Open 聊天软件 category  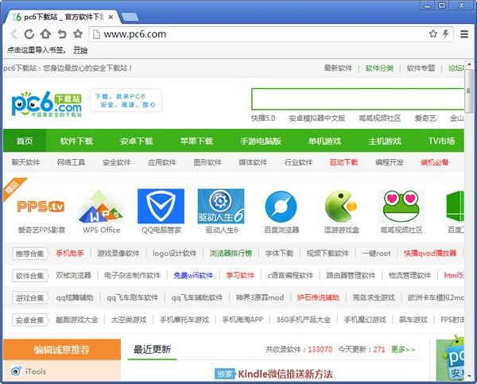26,162
